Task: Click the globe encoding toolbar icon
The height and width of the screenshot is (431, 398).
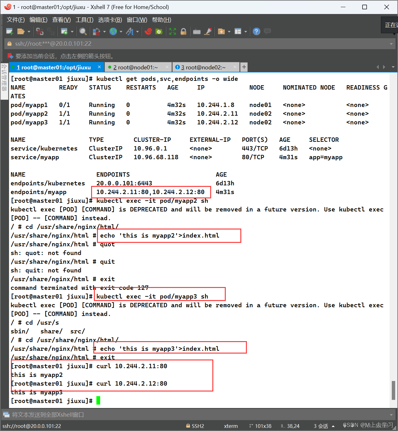Action: [113, 31]
